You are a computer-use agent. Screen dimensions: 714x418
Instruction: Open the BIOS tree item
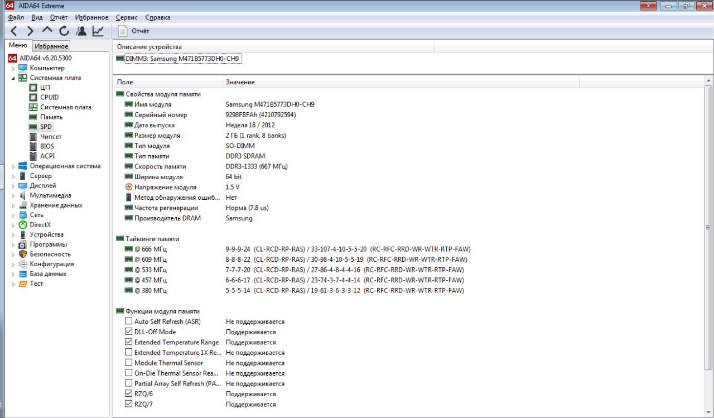[47, 146]
